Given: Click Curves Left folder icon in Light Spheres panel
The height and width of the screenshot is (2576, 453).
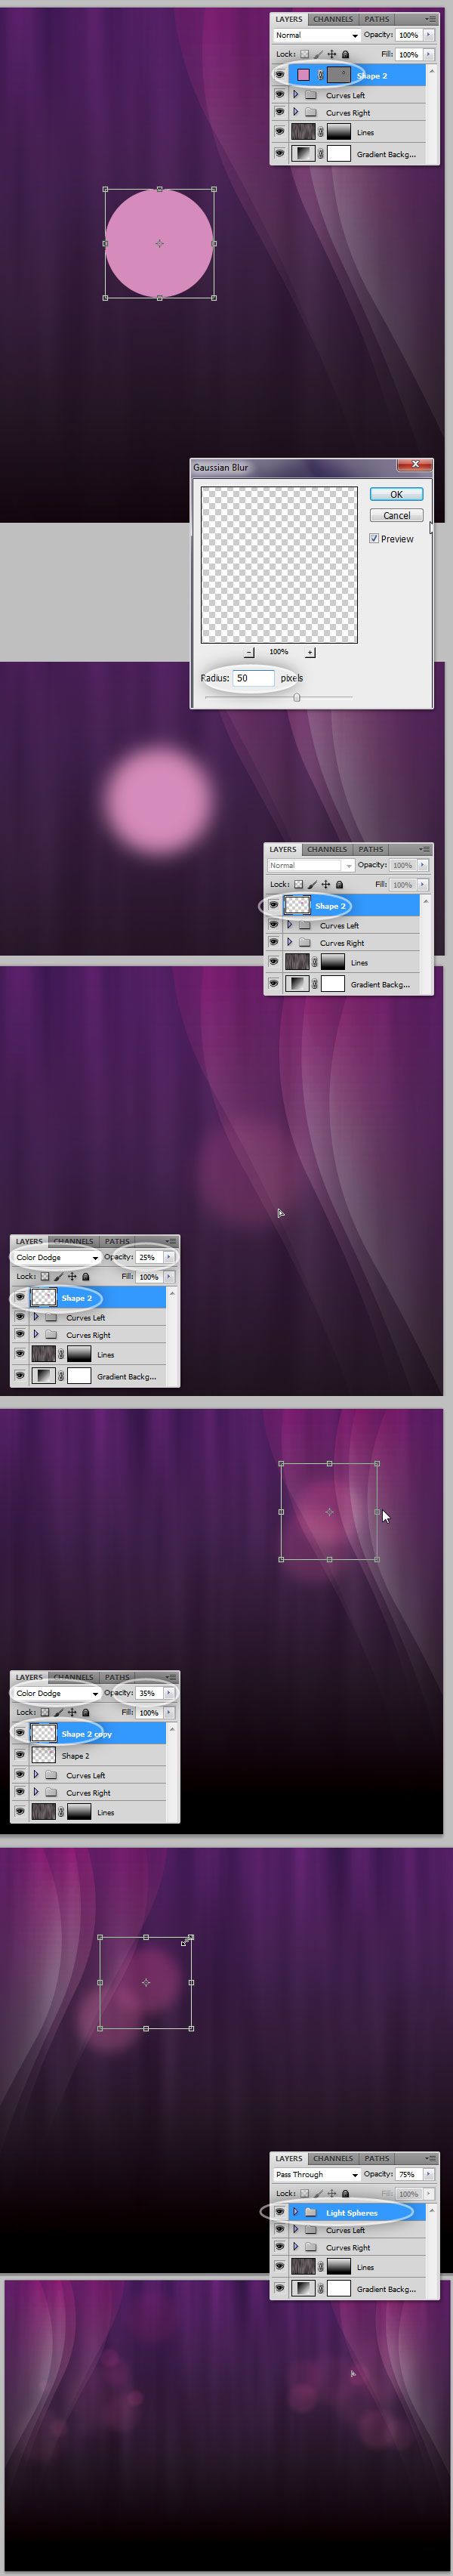Looking at the screenshot, I should [x=310, y=2230].
